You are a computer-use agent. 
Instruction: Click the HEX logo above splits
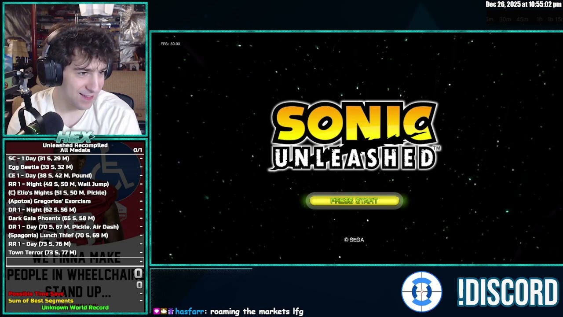75,137
